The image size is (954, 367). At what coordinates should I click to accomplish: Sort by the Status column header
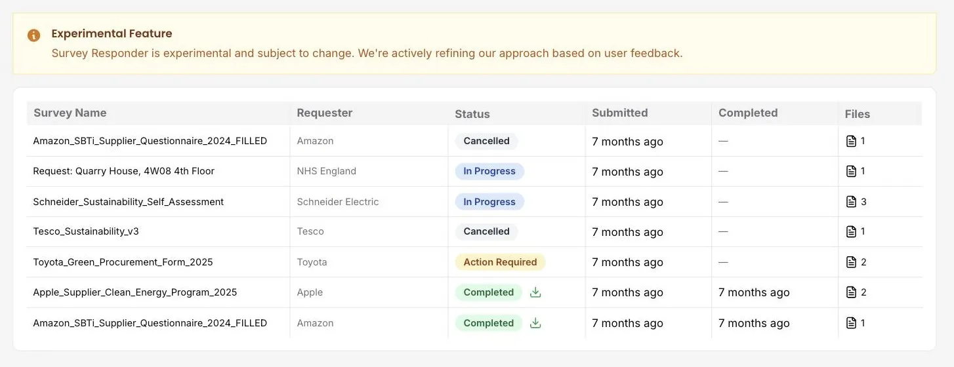472,114
